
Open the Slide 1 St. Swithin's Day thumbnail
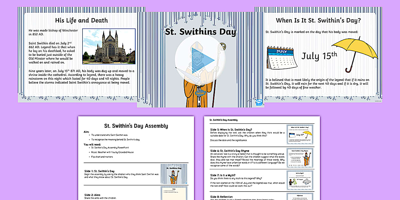174,174
